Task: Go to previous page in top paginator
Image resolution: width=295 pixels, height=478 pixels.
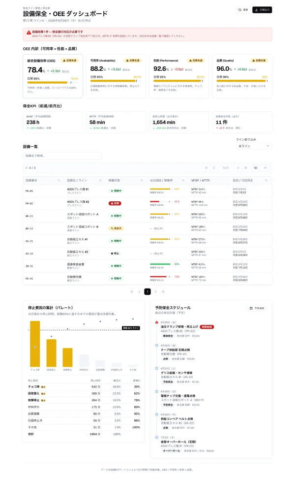Action: click(x=214, y=168)
